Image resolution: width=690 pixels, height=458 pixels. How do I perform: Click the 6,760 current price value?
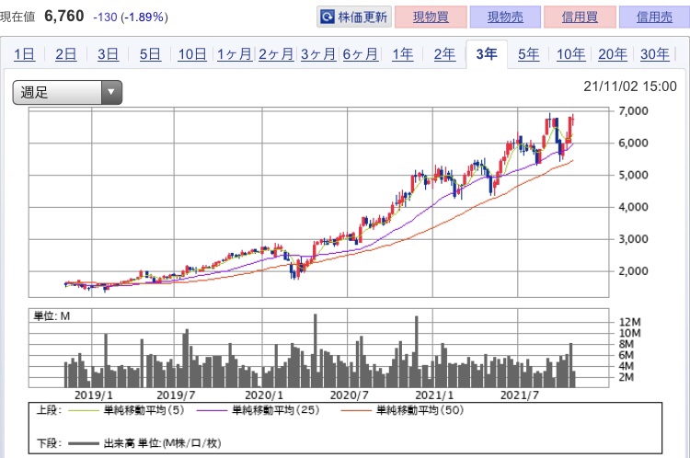tap(64, 17)
